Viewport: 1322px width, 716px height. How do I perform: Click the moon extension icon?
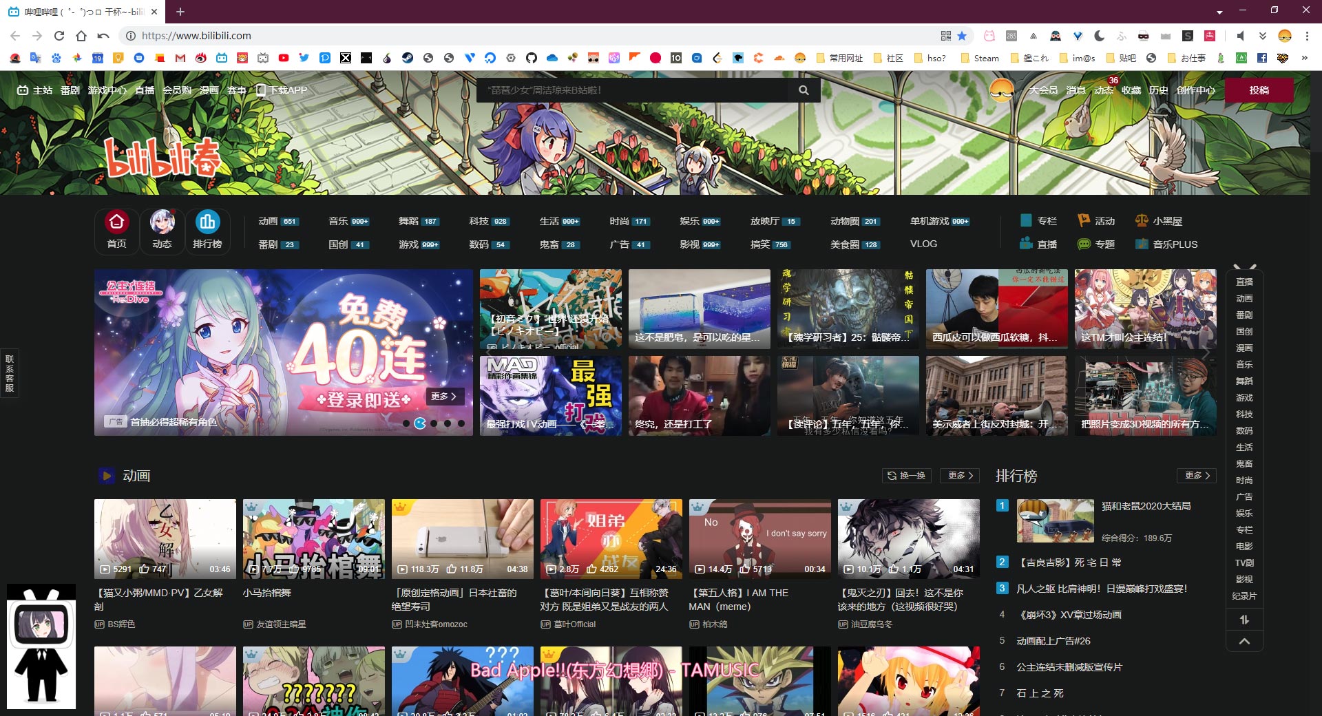(1100, 36)
